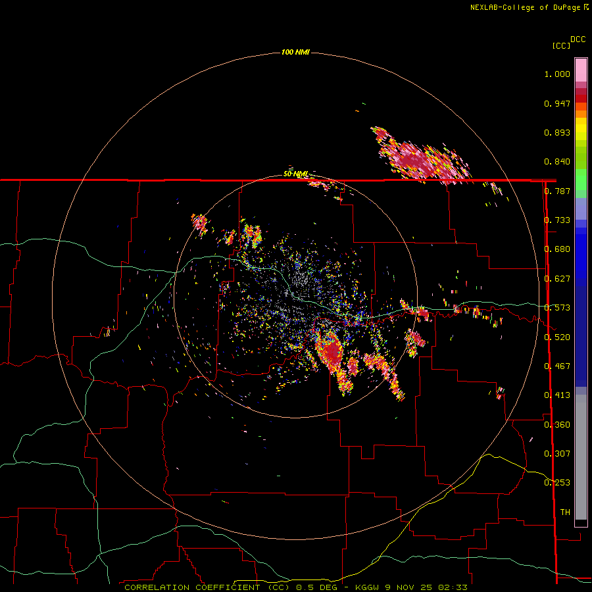592x592 pixels.
Task: Click the 0.360 scale label
Action: [557, 425]
